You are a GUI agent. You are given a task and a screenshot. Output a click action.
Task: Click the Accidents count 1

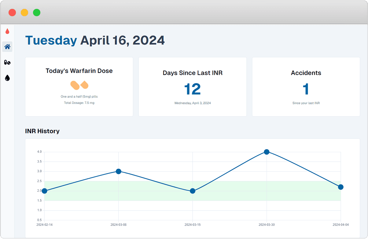point(306,89)
